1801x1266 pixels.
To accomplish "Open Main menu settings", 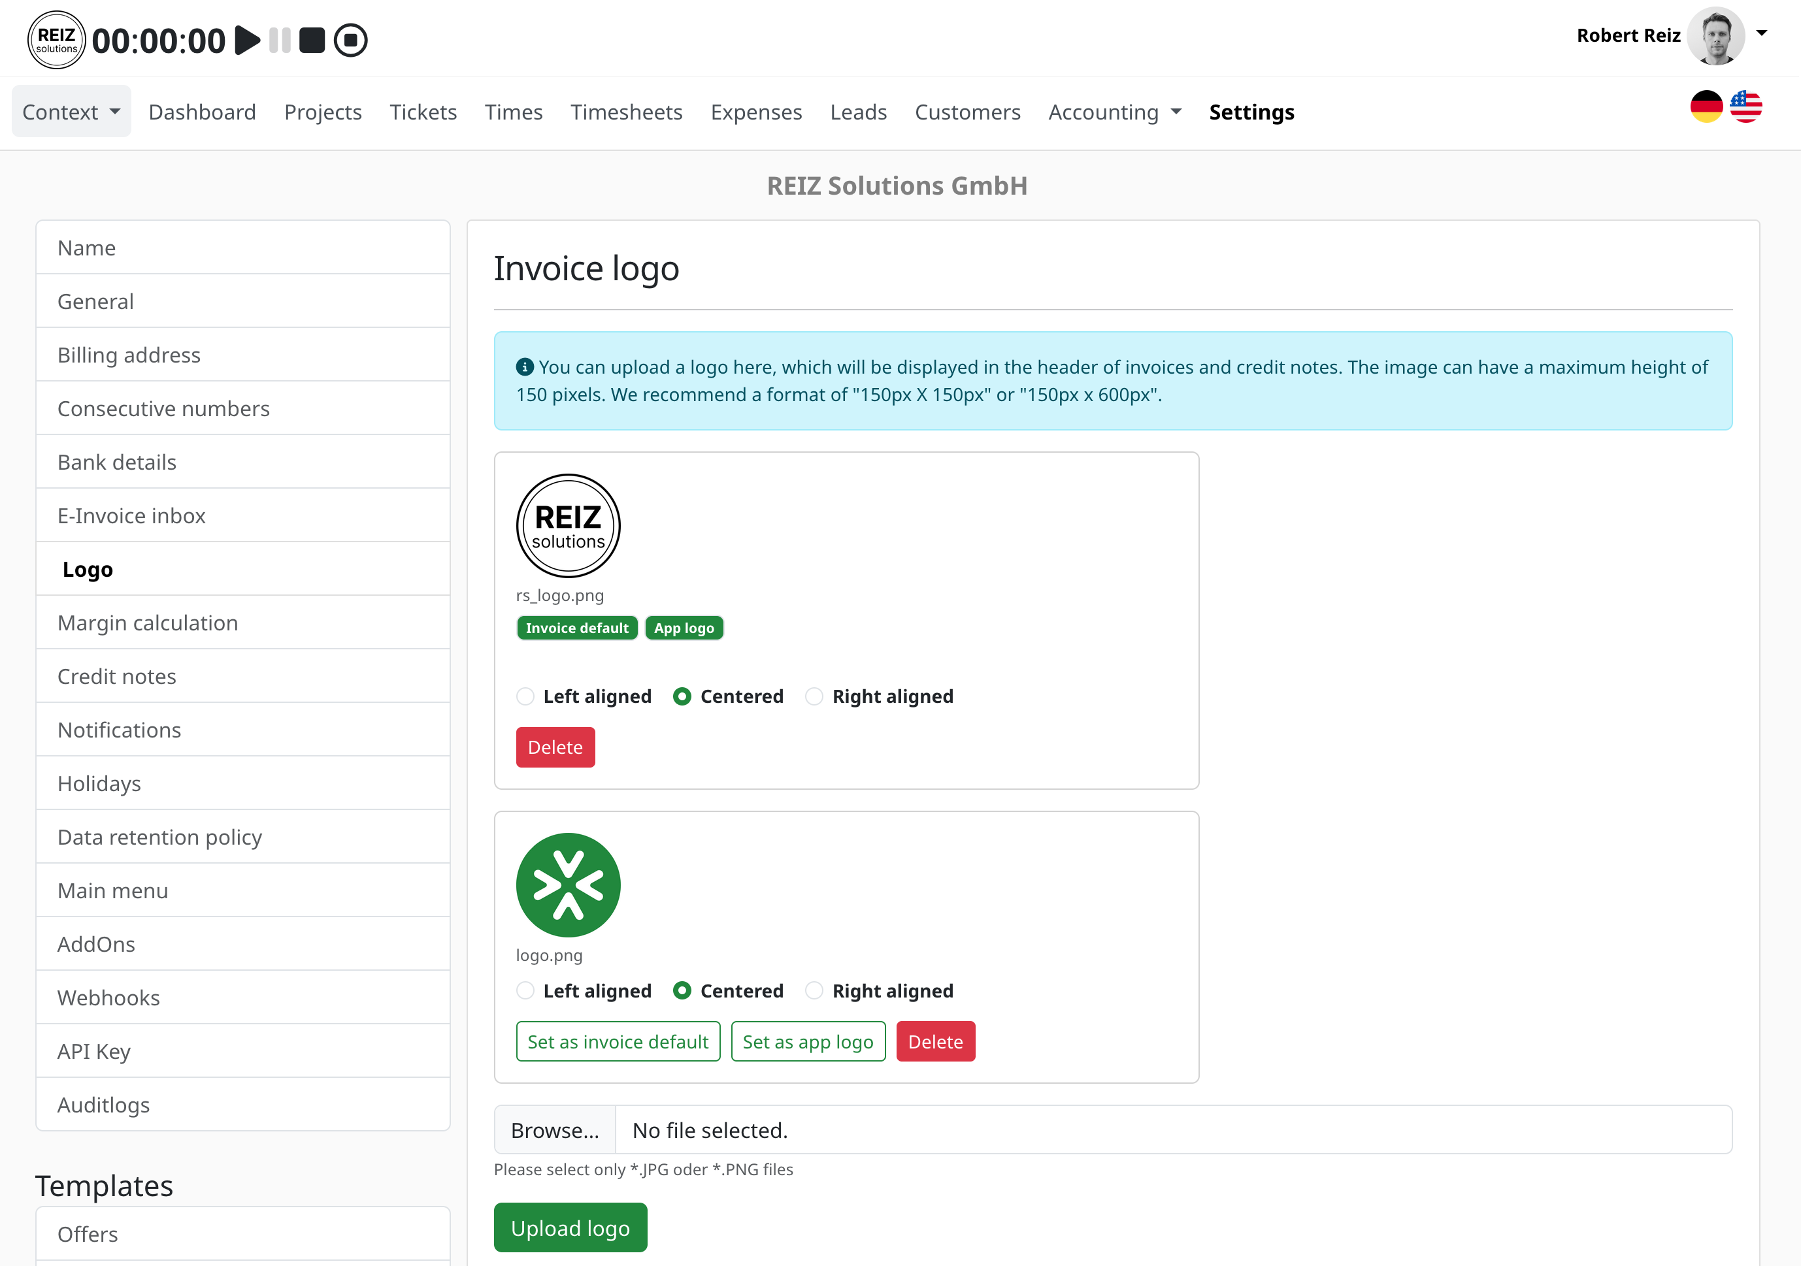I will tap(243, 890).
